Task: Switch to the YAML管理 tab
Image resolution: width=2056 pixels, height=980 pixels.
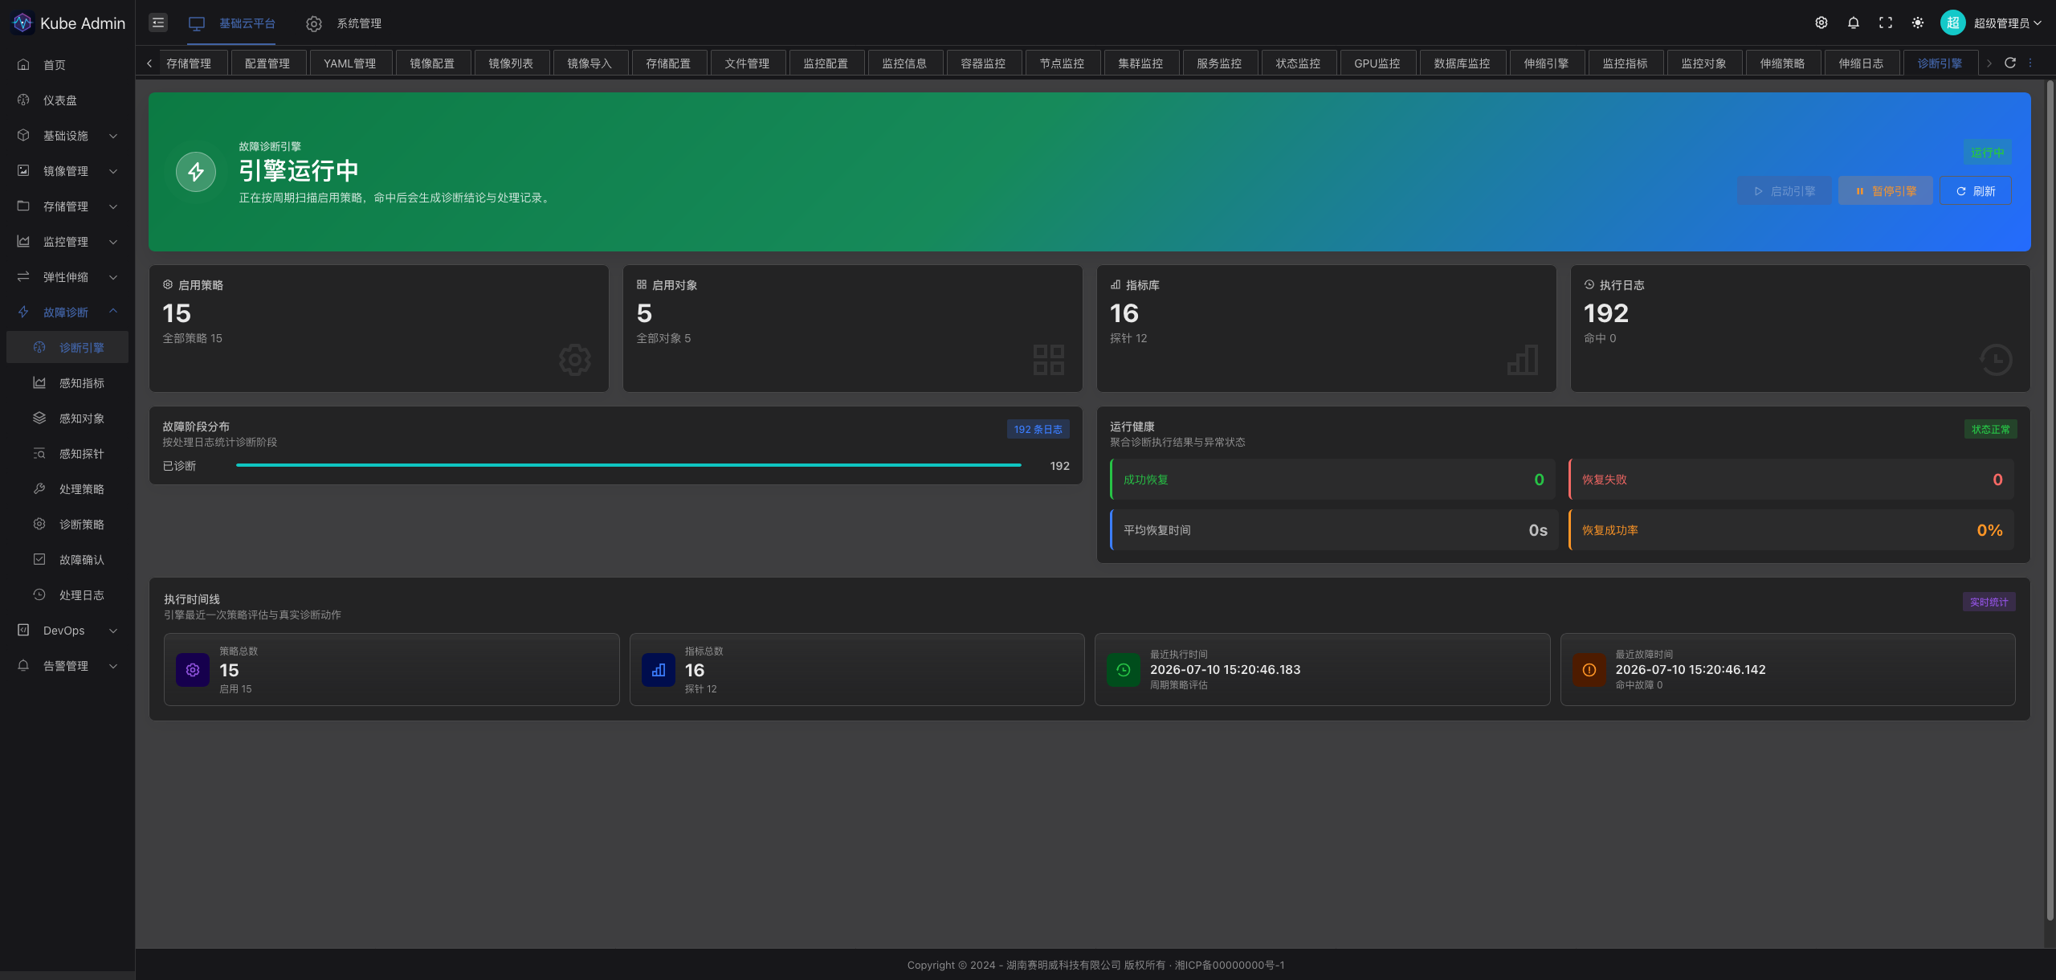Action: 350,63
